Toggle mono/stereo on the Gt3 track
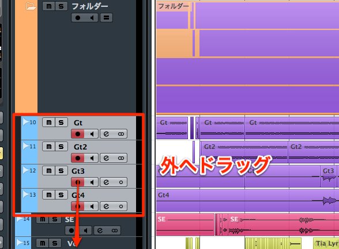 point(120,182)
